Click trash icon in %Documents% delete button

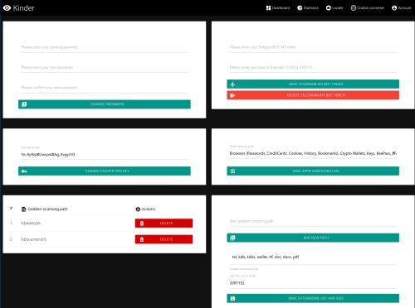pyautogui.click(x=142, y=239)
